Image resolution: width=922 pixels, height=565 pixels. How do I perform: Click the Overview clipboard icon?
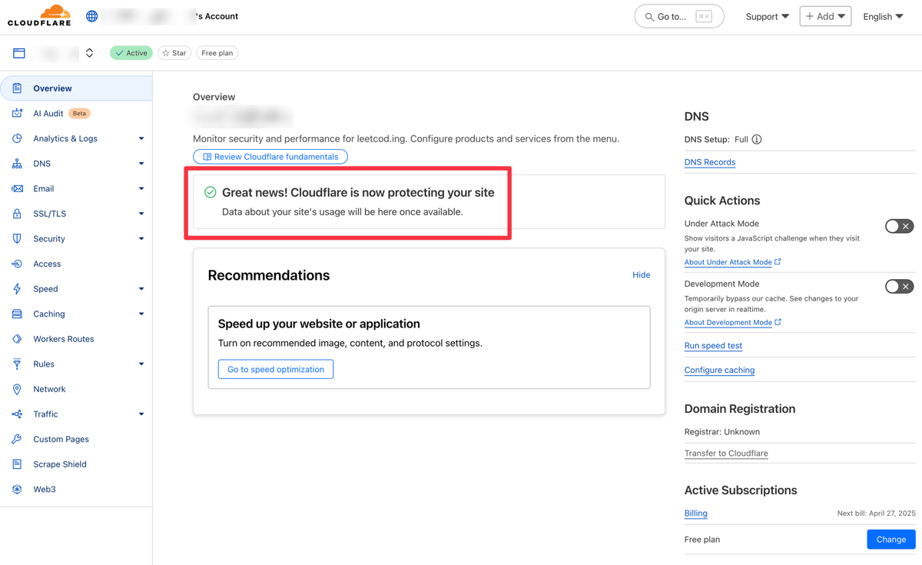pos(17,88)
